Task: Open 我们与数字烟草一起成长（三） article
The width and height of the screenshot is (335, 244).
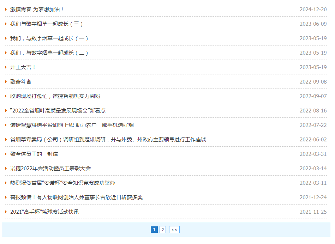Action: coord(47,24)
